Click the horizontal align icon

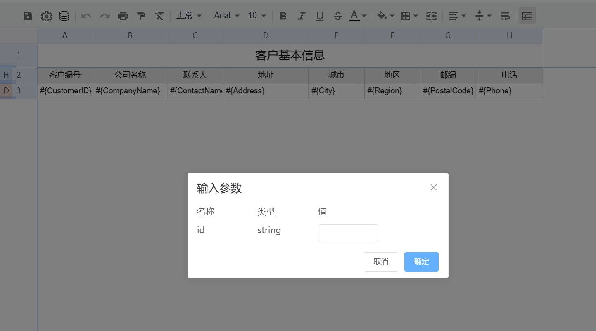click(x=454, y=16)
